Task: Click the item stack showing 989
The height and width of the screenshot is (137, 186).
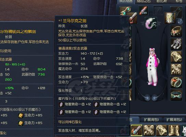Action: 144,11
